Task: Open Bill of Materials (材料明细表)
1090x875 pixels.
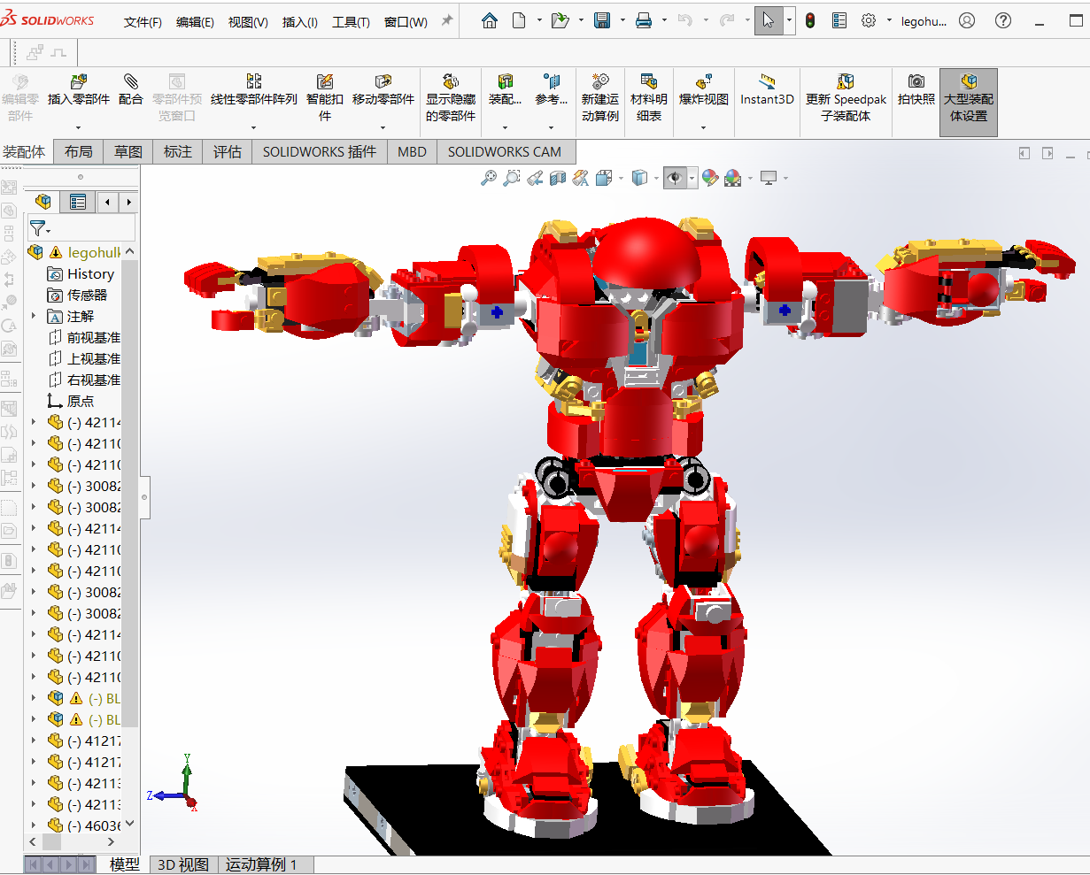Action: click(649, 98)
